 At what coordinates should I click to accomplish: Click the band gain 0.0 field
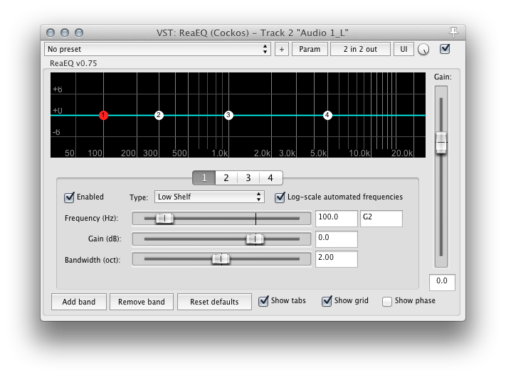coord(336,239)
